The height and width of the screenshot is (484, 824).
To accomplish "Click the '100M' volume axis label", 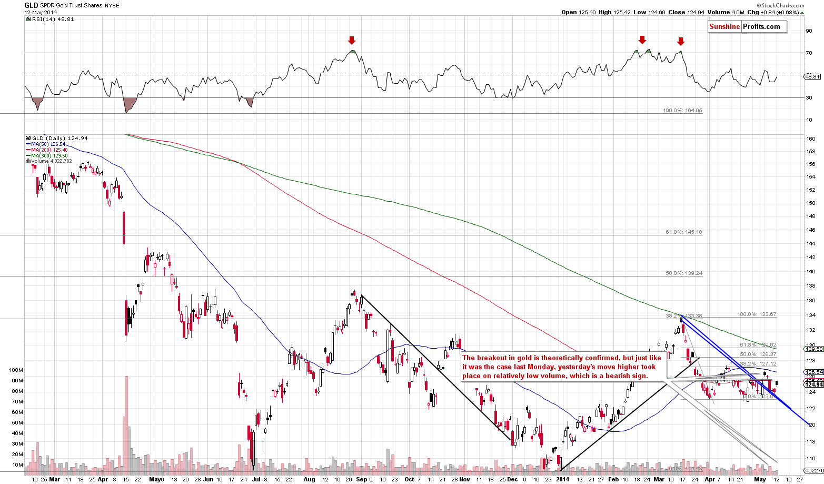I will [x=17, y=370].
